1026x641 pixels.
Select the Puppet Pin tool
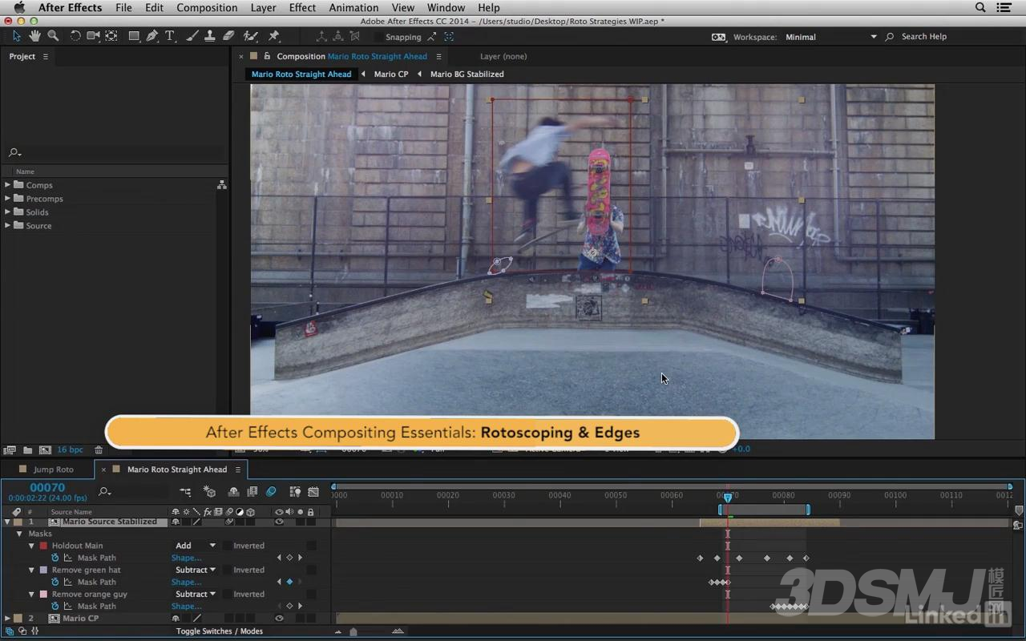tap(274, 36)
